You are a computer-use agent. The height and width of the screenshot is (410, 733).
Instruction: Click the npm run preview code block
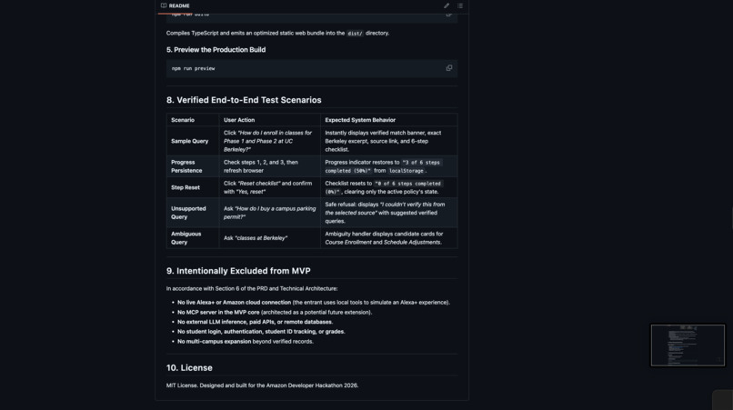click(312, 68)
